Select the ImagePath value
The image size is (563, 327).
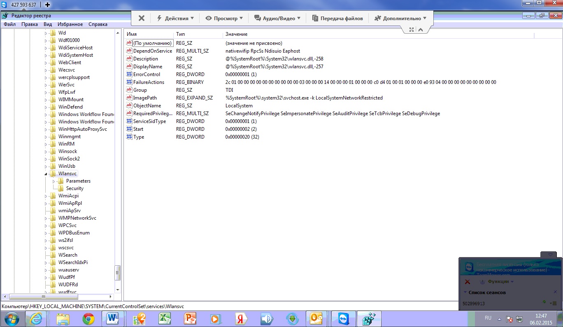tap(145, 98)
